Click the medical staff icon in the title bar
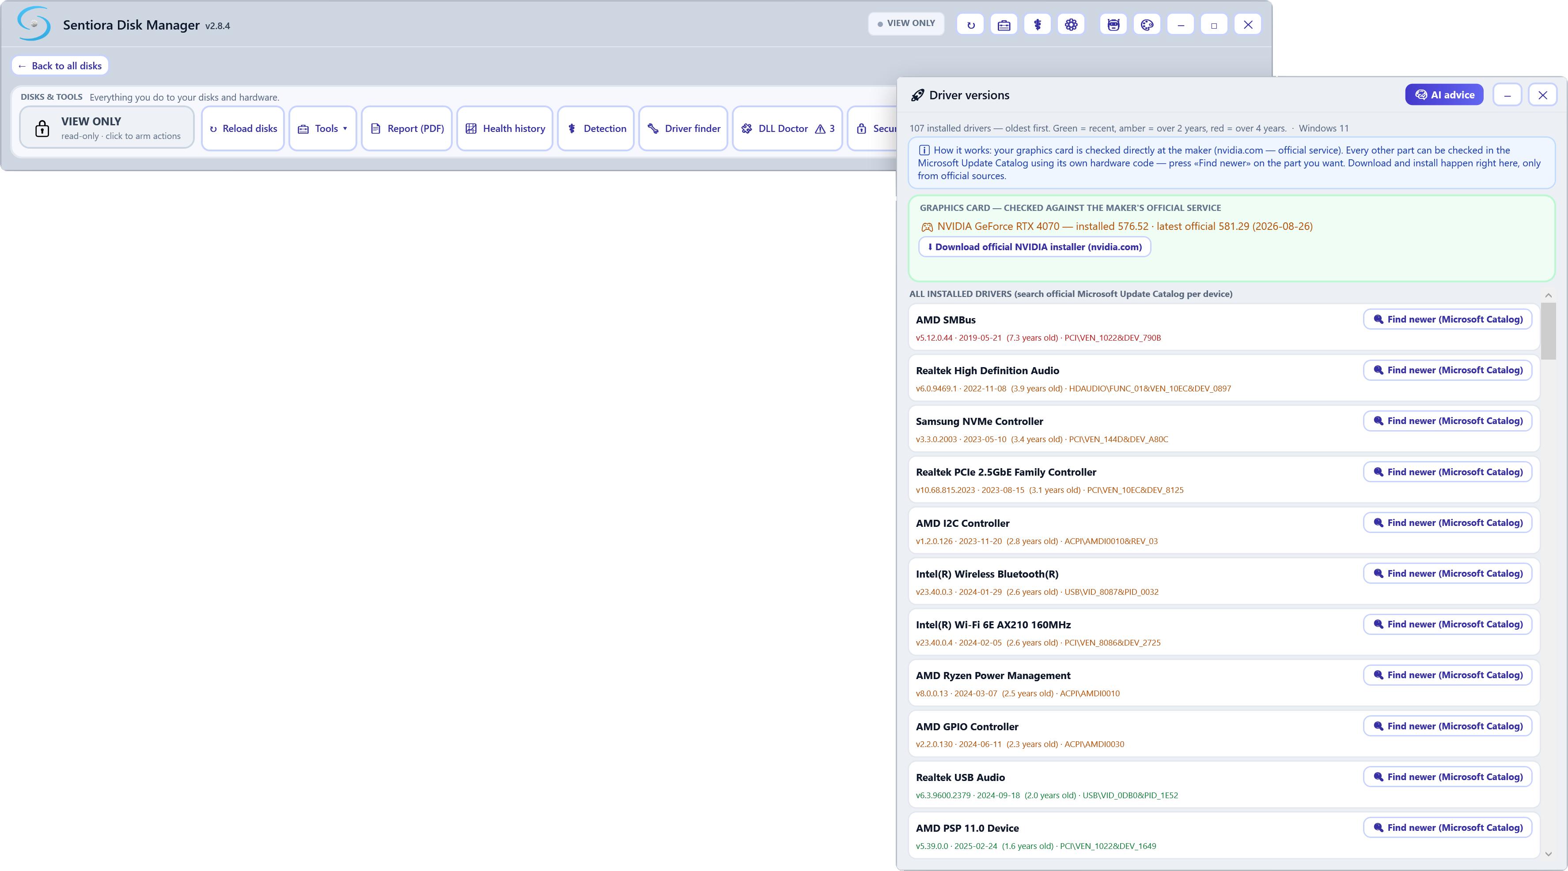The width and height of the screenshot is (1568, 871). [x=1037, y=25]
